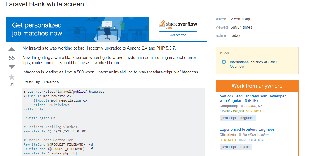Click the RewriteRule ^ index.php [L] line
This screenshot has height=156, width=315.
[50, 154]
